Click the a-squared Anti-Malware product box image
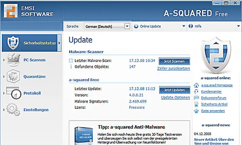242x145 pixels. coord(84,136)
